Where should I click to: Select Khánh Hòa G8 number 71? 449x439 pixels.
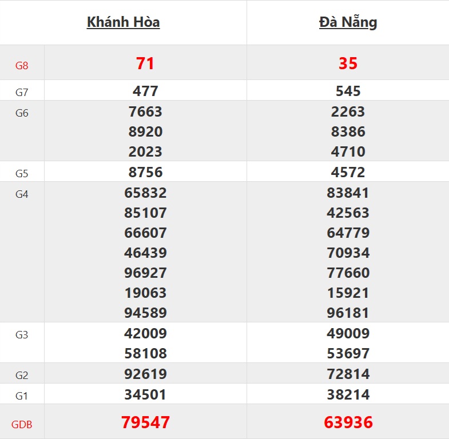click(145, 63)
